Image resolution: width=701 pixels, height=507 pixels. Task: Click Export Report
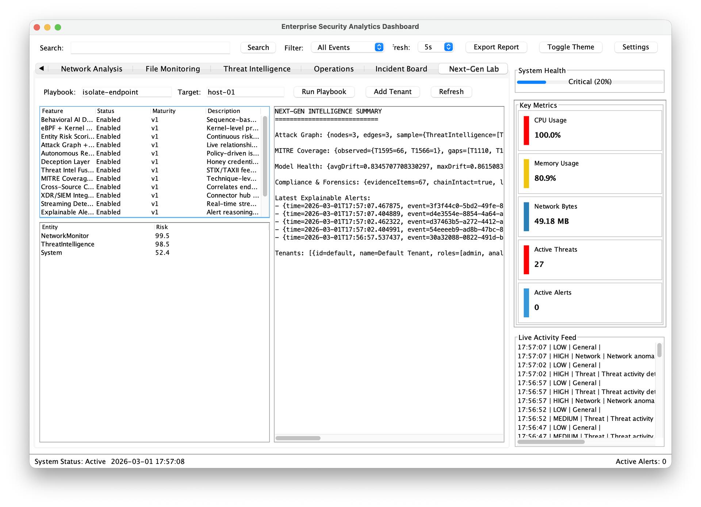coord(496,47)
